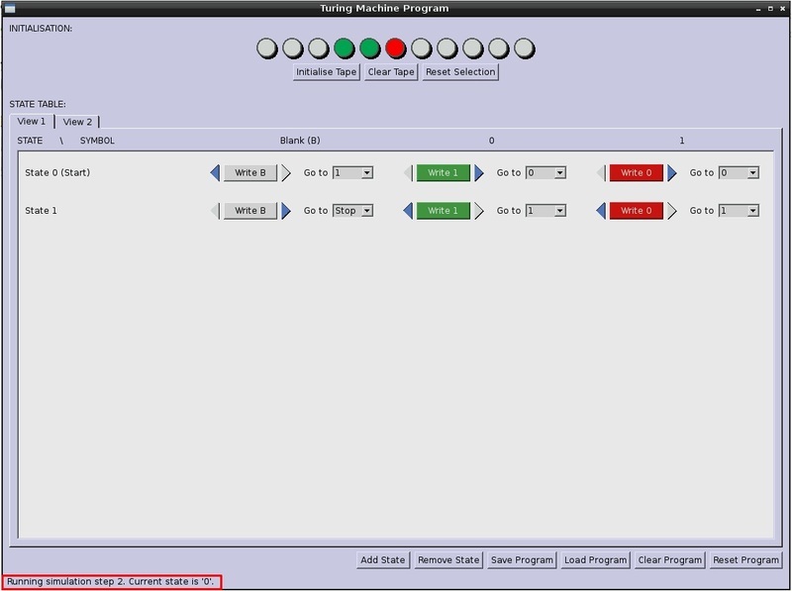792x591 pixels.
Task: Click the Add State button
Action: click(x=382, y=560)
